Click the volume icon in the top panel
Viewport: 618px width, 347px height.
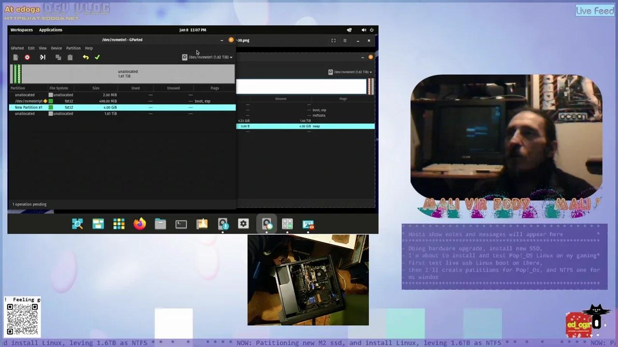pos(364,29)
